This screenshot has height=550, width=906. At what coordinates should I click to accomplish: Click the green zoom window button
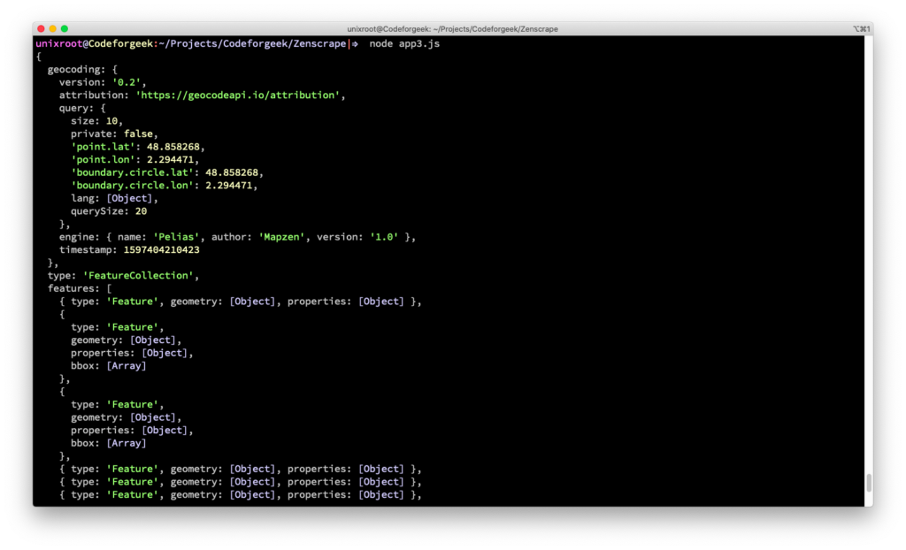(64, 28)
